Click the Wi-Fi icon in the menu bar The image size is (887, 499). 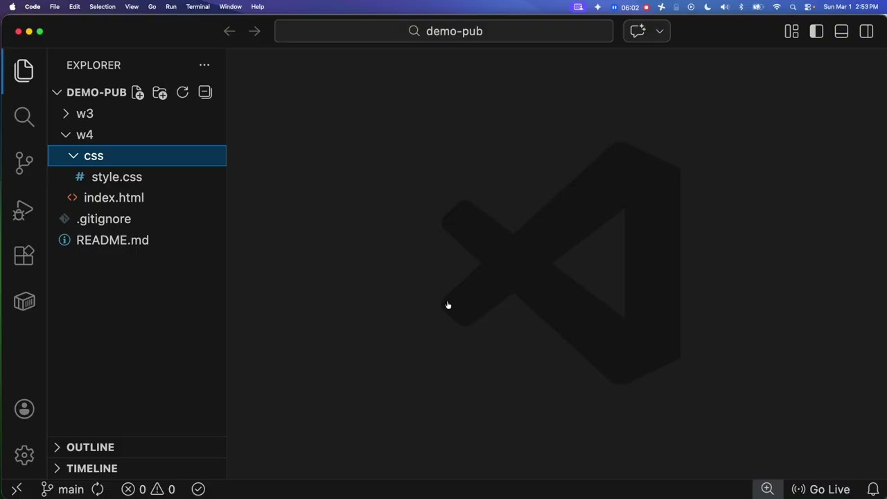(x=776, y=7)
